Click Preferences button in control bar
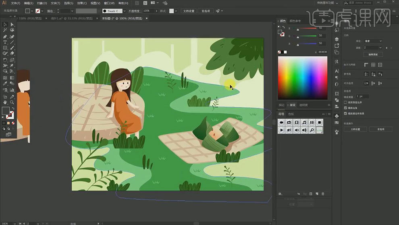399x225 pixels. click(x=206, y=11)
